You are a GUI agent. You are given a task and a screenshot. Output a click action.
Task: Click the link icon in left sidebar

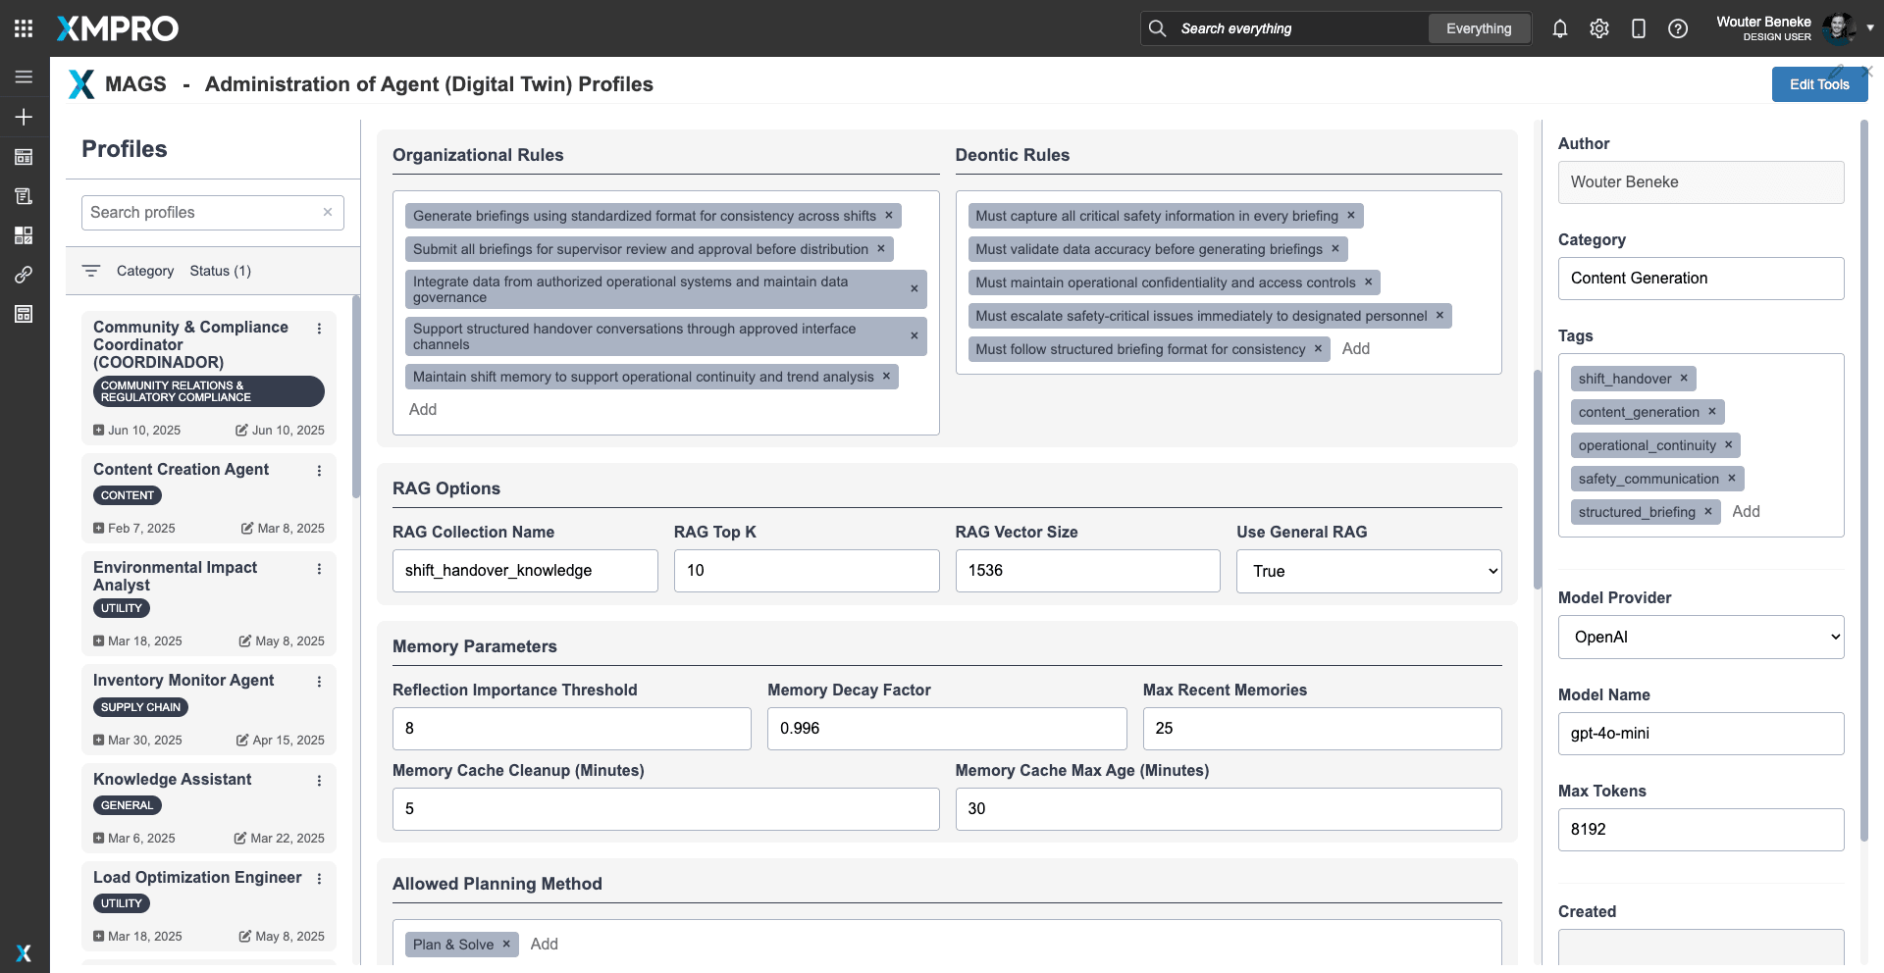click(x=24, y=275)
